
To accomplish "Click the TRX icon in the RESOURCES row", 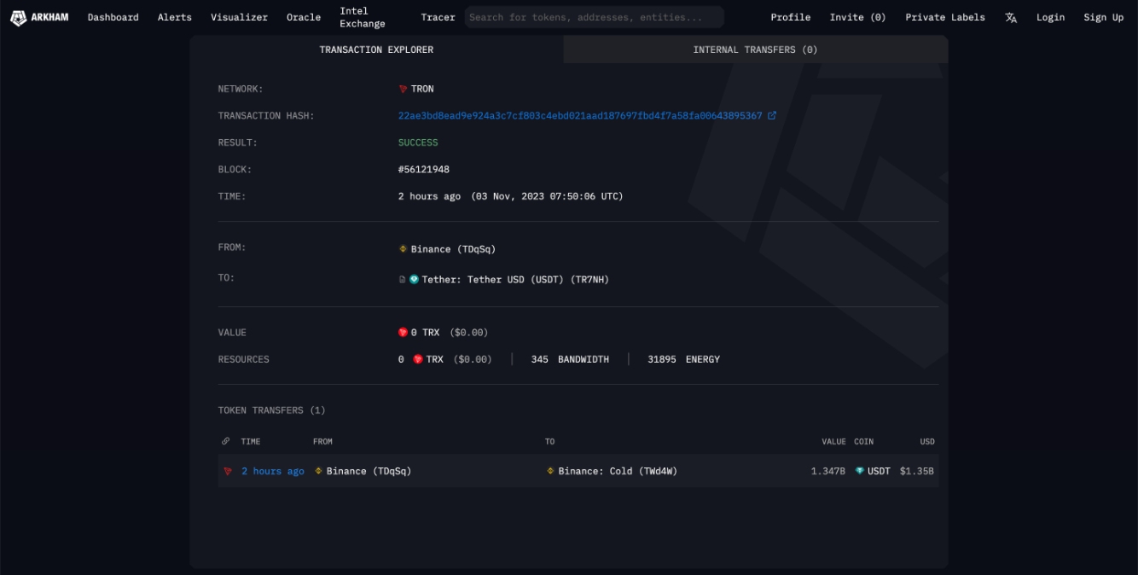I will tap(417, 359).
